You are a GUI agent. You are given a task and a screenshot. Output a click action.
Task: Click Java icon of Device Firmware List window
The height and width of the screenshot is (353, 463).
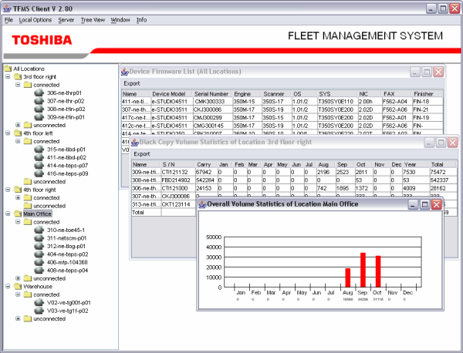tap(125, 72)
